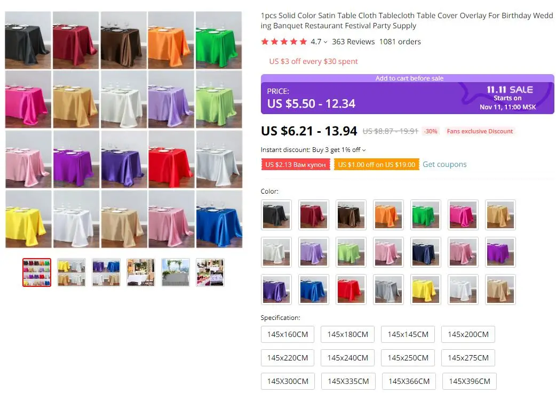
Task: Expand the Instant discount details chevron
Action: tap(364, 150)
